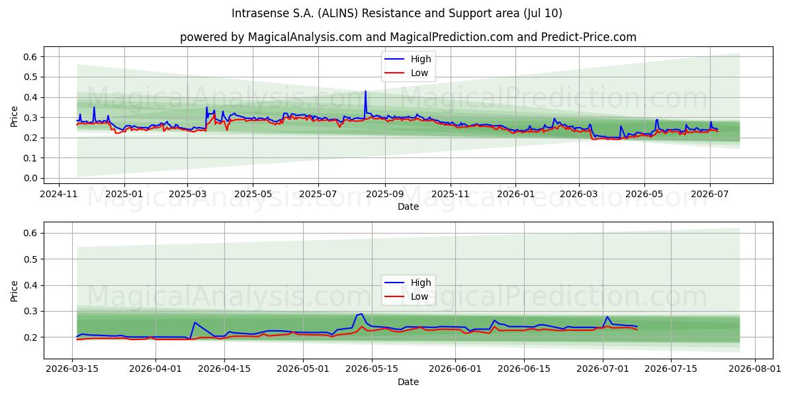The height and width of the screenshot is (397, 794).
Task: Click the top chart x-axis label '2025-11'
Action: point(450,194)
